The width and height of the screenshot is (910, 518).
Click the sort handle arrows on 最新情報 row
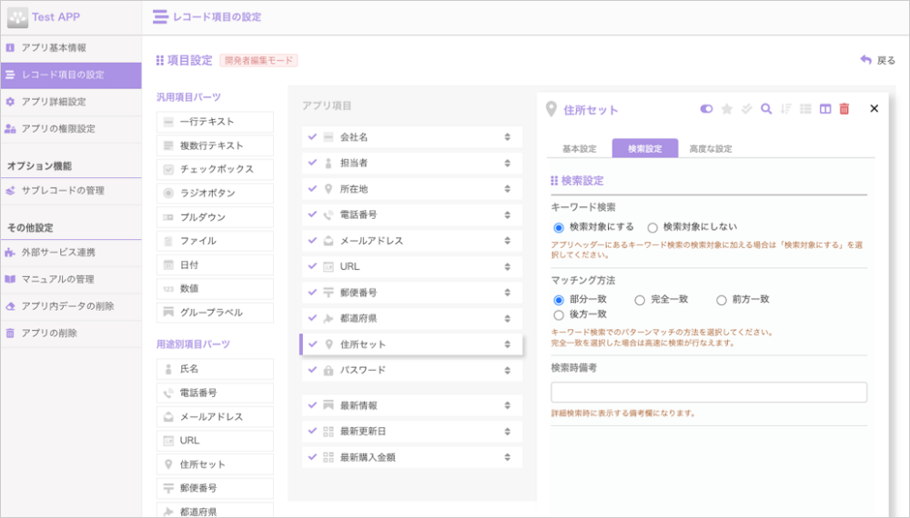[x=507, y=405]
